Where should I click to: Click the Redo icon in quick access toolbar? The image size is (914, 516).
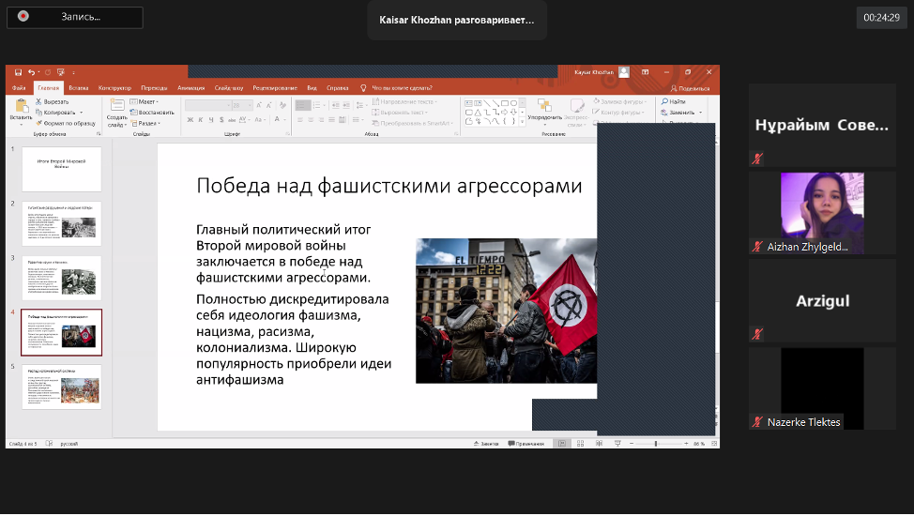(x=48, y=72)
